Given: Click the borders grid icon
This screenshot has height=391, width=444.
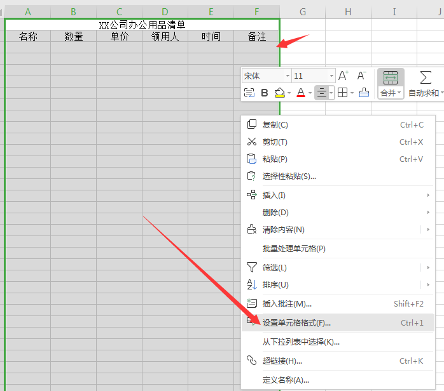Looking at the screenshot, I should point(343,93).
